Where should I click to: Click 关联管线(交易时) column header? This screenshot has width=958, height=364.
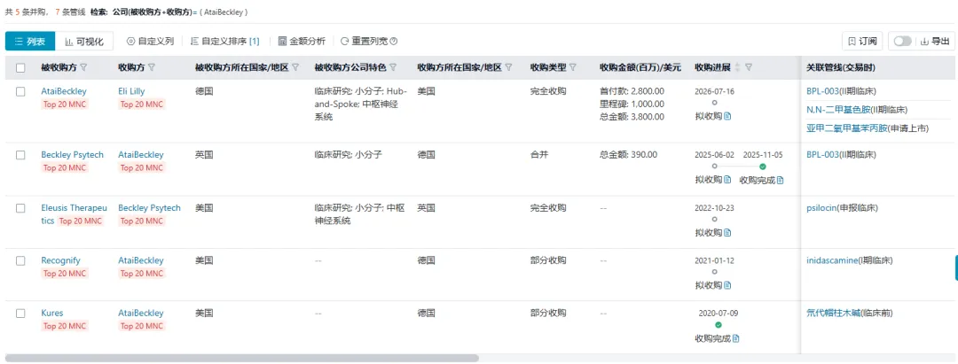[x=841, y=67]
